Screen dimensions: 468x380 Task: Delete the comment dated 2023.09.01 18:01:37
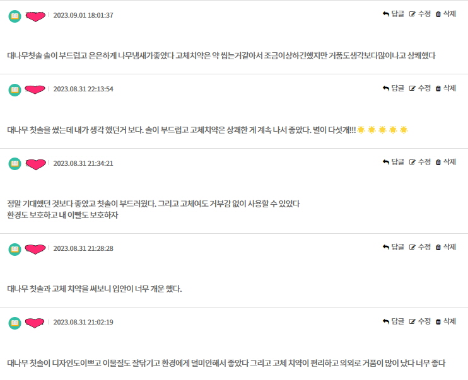[446, 14]
